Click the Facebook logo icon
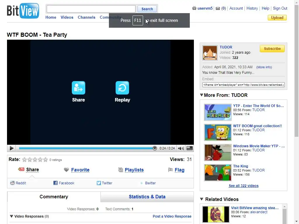 click(55, 183)
